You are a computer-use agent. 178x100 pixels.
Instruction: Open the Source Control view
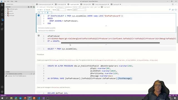pyautogui.click(x=2, y=24)
